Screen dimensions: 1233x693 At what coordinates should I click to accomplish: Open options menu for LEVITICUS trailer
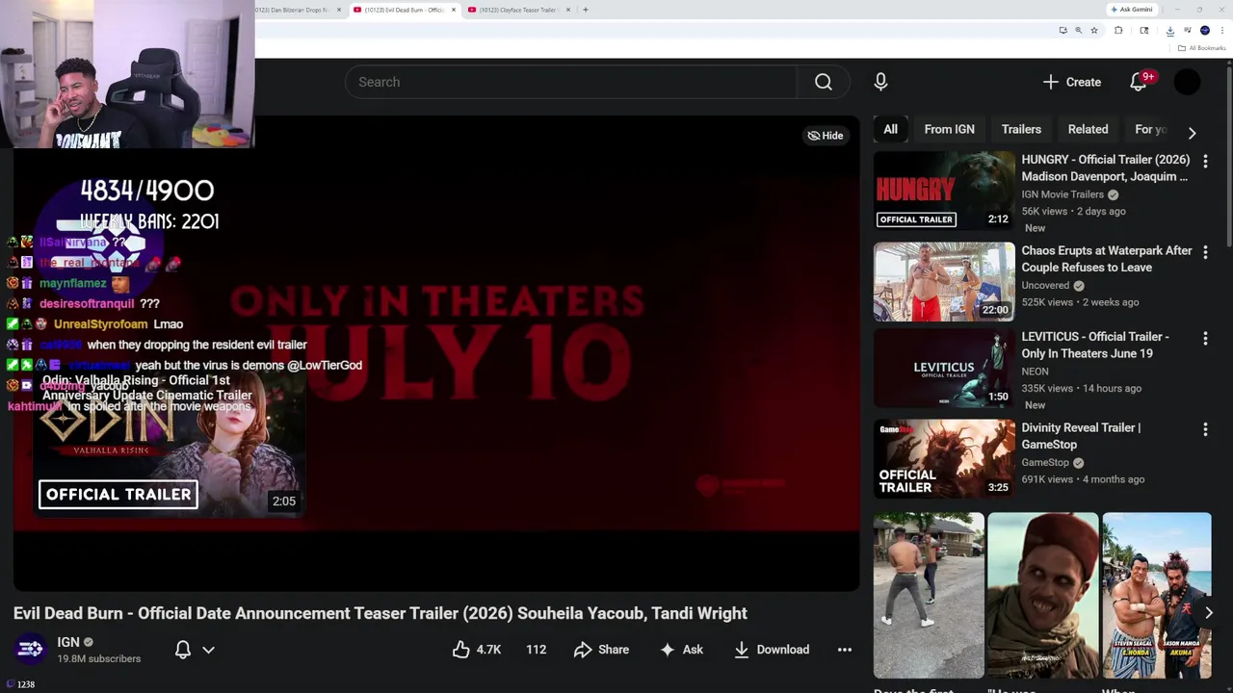coord(1205,339)
